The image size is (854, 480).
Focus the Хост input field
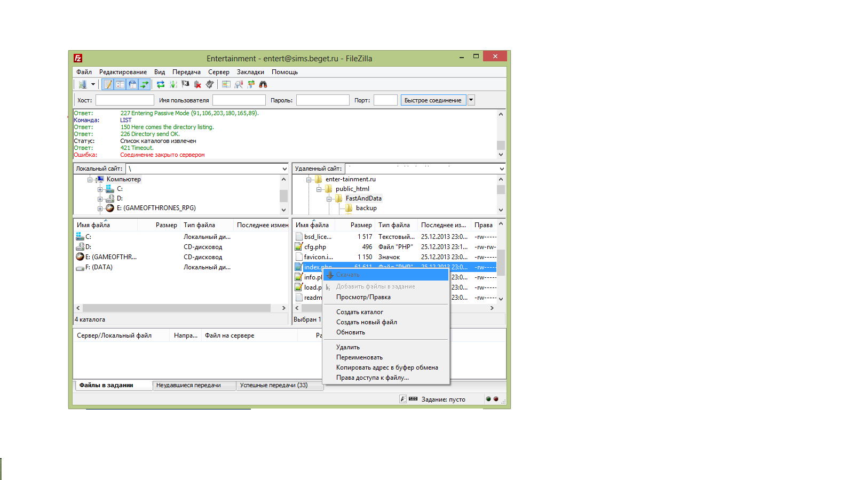tap(125, 100)
